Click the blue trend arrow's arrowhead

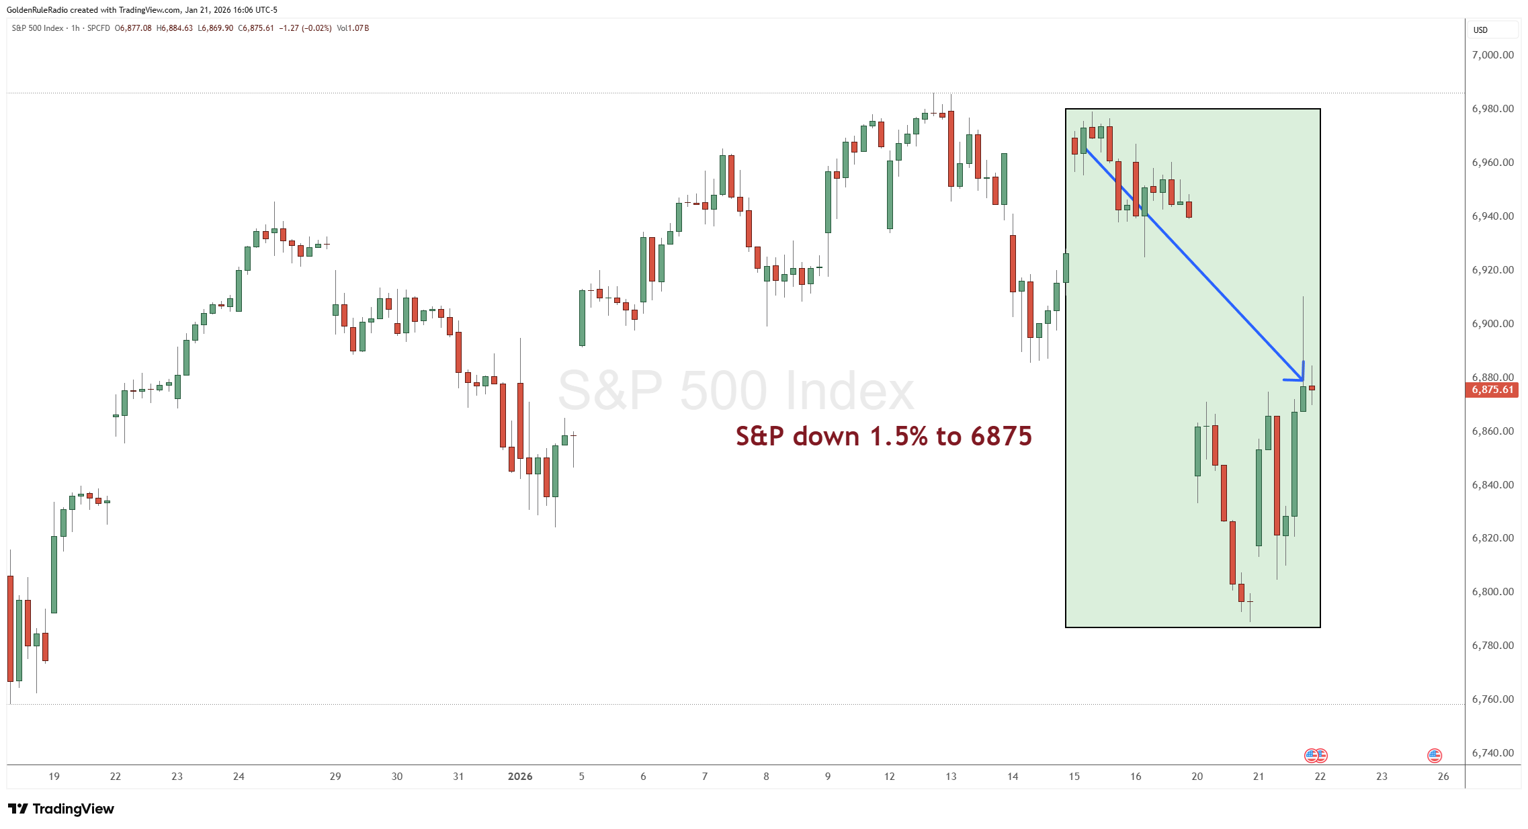[1301, 378]
